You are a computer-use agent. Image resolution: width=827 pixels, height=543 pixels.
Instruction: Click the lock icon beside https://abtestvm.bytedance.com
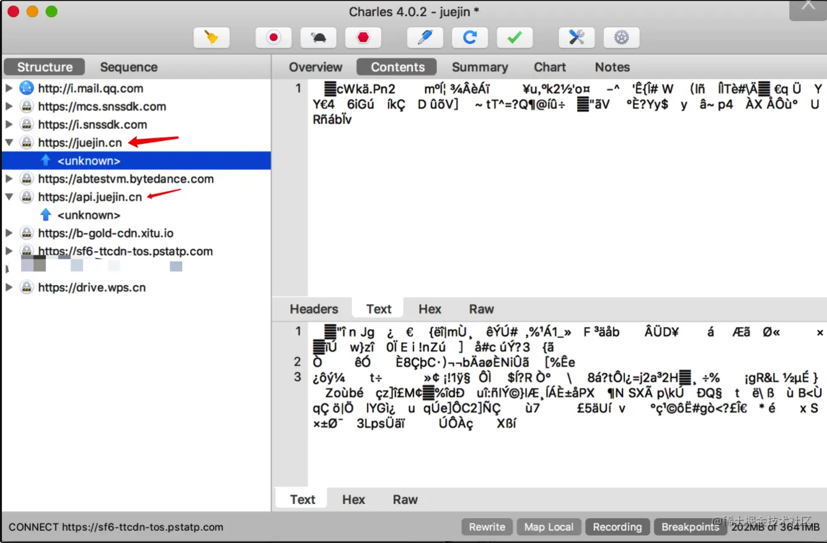point(26,179)
